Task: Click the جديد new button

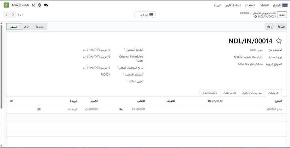Action: pyautogui.click(x=282, y=15)
